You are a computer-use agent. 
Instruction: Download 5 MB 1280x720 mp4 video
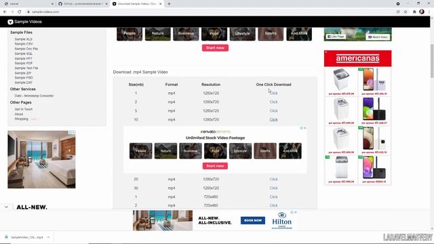(x=273, y=110)
